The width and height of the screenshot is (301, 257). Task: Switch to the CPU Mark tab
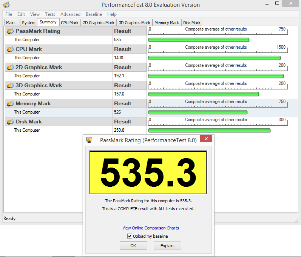click(x=70, y=23)
